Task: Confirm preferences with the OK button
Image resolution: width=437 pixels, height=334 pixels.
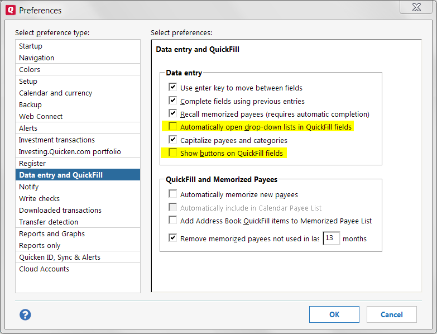Action: (x=334, y=314)
